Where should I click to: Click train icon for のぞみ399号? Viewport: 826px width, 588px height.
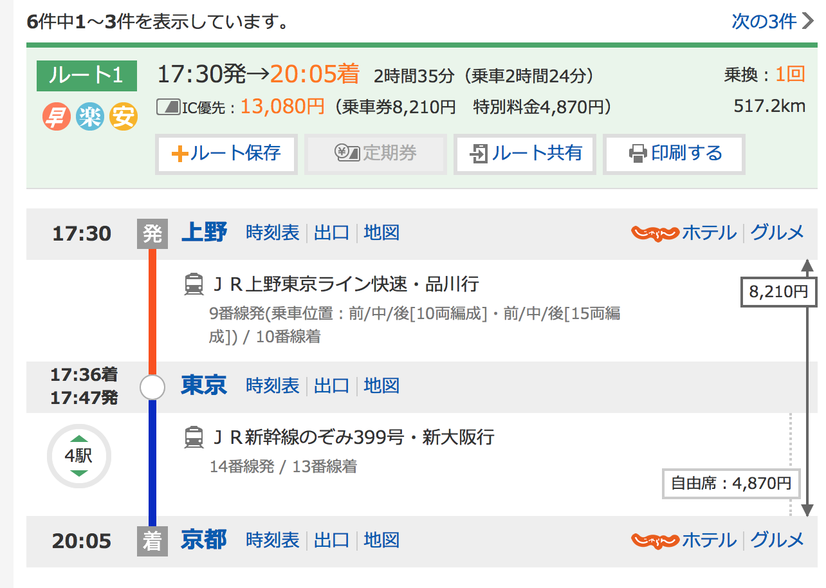click(194, 437)
